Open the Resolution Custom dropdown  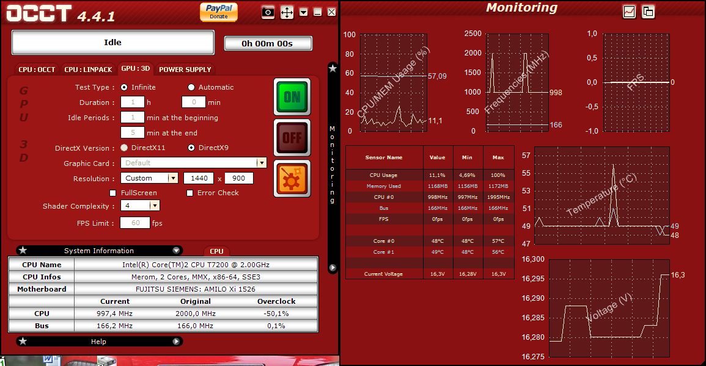point(173,178)
